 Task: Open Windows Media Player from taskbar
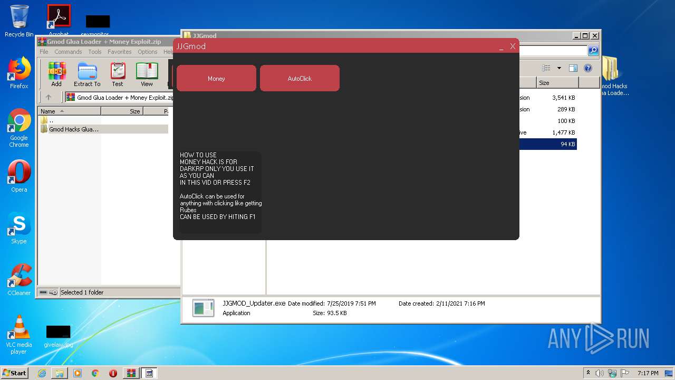(78, 373)
